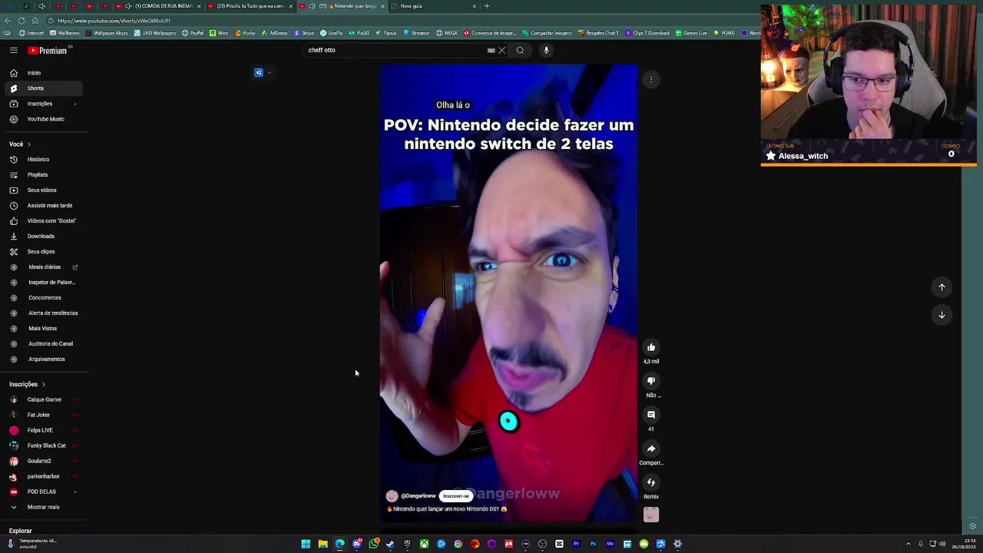
Task: Remix this Short
Action: point(651,482)
